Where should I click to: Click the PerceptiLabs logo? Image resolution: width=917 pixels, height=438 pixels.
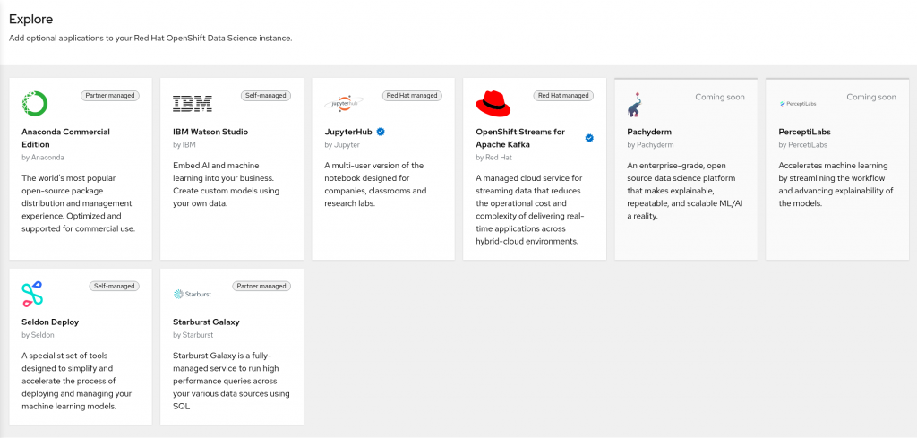[798, 104]
